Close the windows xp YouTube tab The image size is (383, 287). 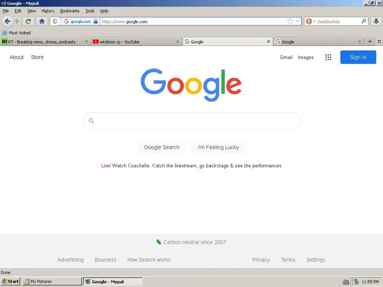pyautogui.click(x=178, y=42)
